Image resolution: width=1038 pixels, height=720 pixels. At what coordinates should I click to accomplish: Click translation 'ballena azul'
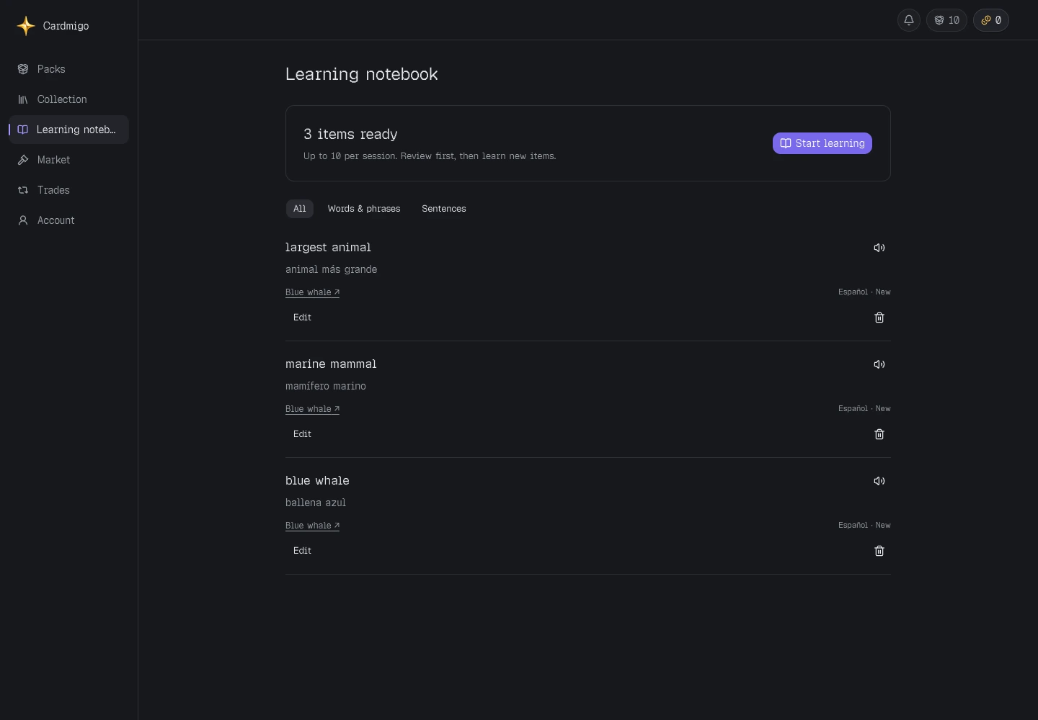pos(316,503)
